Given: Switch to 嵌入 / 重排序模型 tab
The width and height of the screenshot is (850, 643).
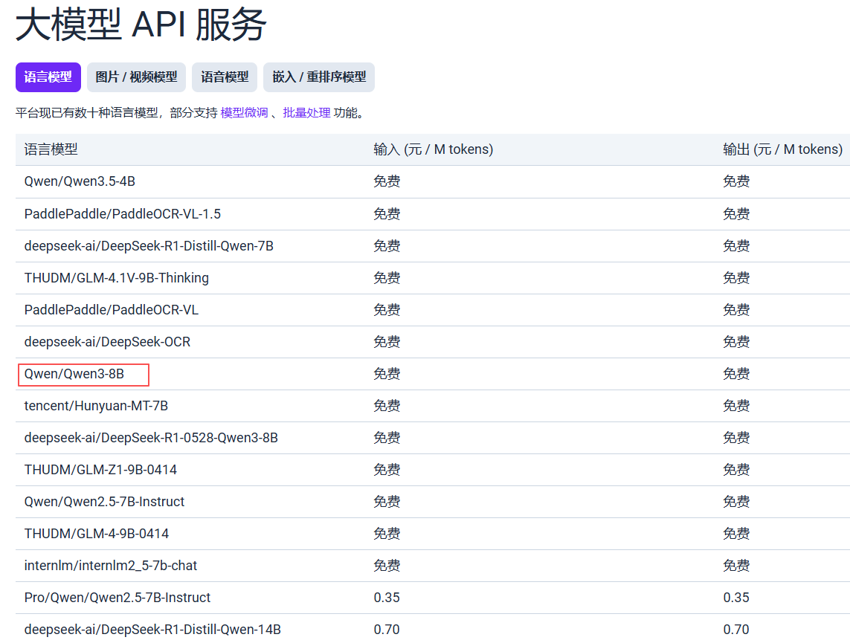Looking at the screenshot, I should [319, 77].
